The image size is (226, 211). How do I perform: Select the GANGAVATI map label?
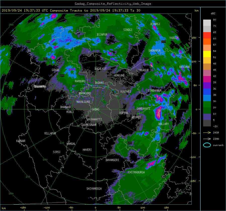[x=143, y=109]
